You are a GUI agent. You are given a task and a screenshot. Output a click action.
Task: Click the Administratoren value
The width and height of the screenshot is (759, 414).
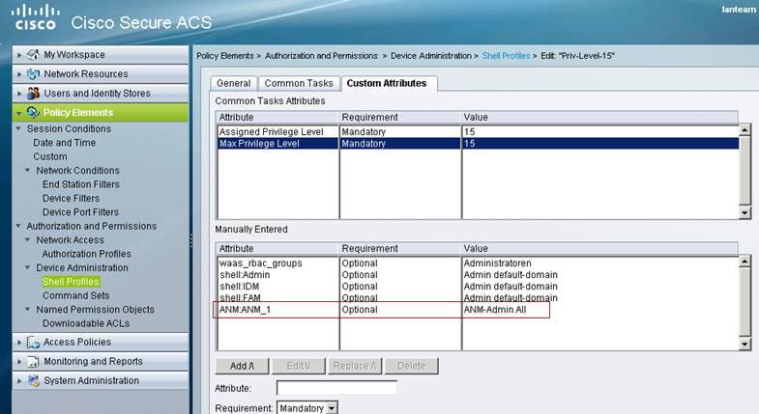497,263
